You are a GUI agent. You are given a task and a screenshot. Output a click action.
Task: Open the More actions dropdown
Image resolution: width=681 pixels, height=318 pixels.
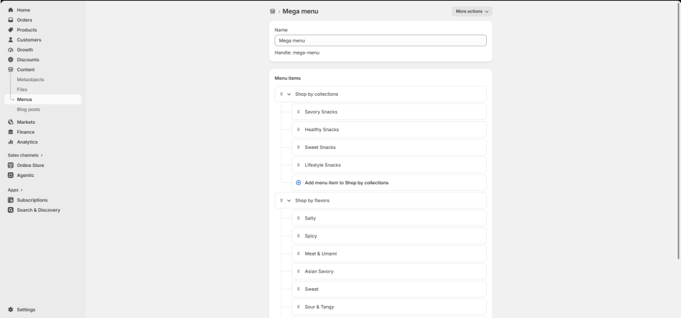pos(472,11)
